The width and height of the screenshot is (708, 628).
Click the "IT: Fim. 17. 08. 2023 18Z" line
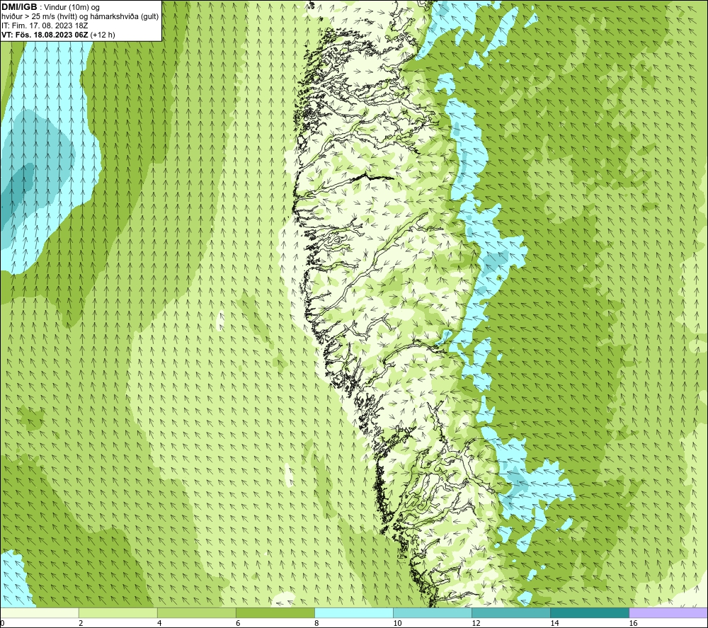[x=45, y=25]
